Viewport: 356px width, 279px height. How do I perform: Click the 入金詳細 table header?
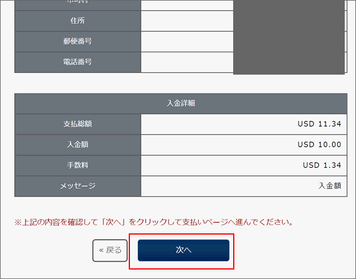click(x=181, y=103)
